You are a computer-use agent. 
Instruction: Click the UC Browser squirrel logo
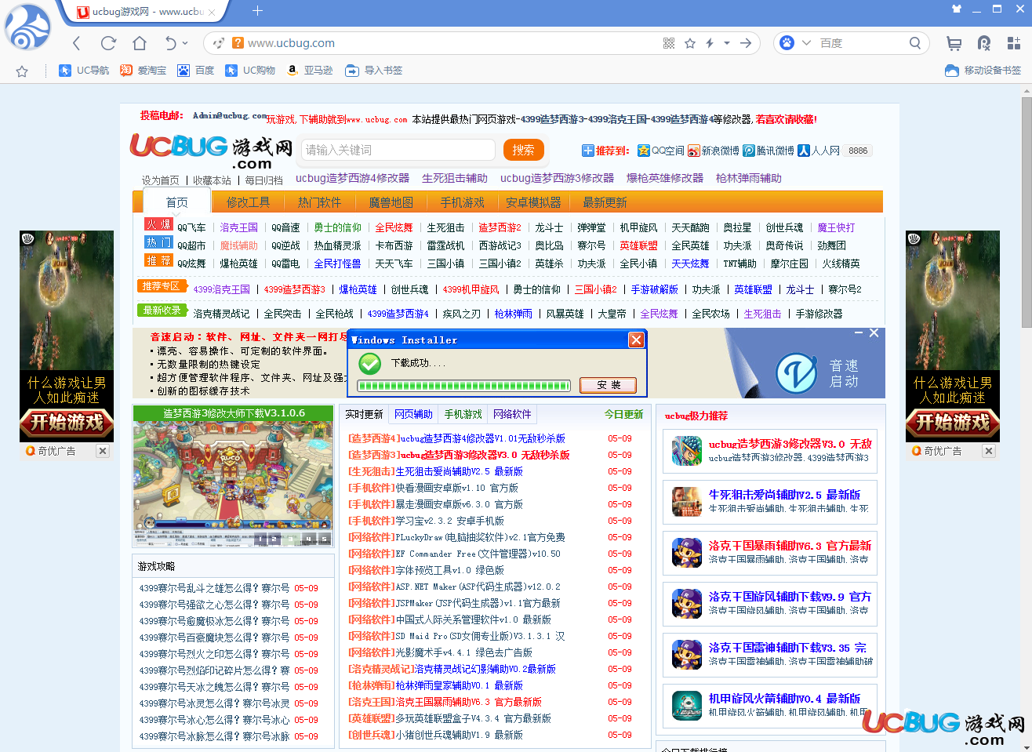click(27, 26)
